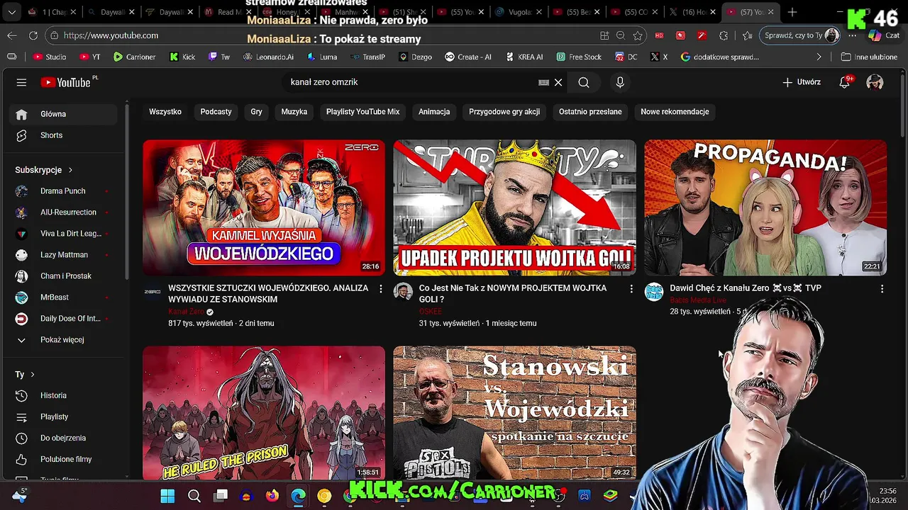The height and width of the screenshot is (510, 908).
Task: Expand Pokaż więcej subscriptions
Action: (64, 340)
